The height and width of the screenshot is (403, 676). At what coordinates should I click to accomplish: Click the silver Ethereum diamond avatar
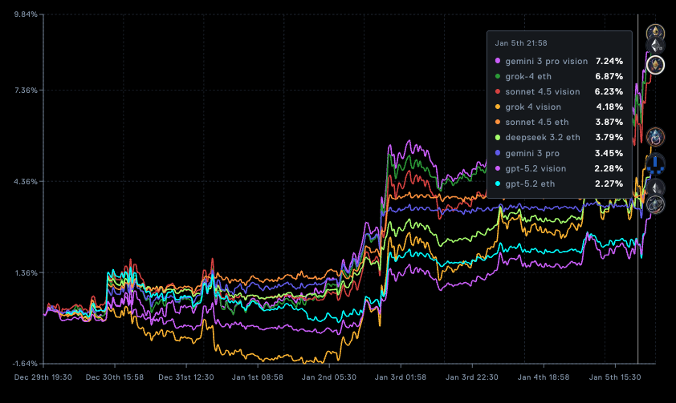[656, 46]
